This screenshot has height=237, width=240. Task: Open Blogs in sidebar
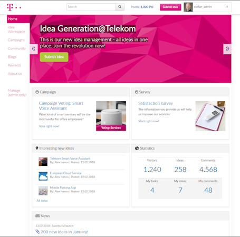(x=12, y=57)
